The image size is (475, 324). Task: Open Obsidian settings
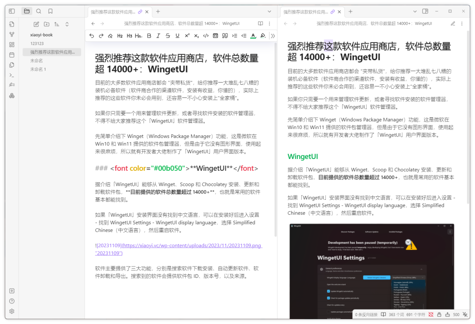click(x=12, y=311)
